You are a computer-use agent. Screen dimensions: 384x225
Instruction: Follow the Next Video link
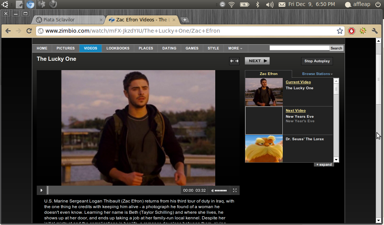(295, 110)
